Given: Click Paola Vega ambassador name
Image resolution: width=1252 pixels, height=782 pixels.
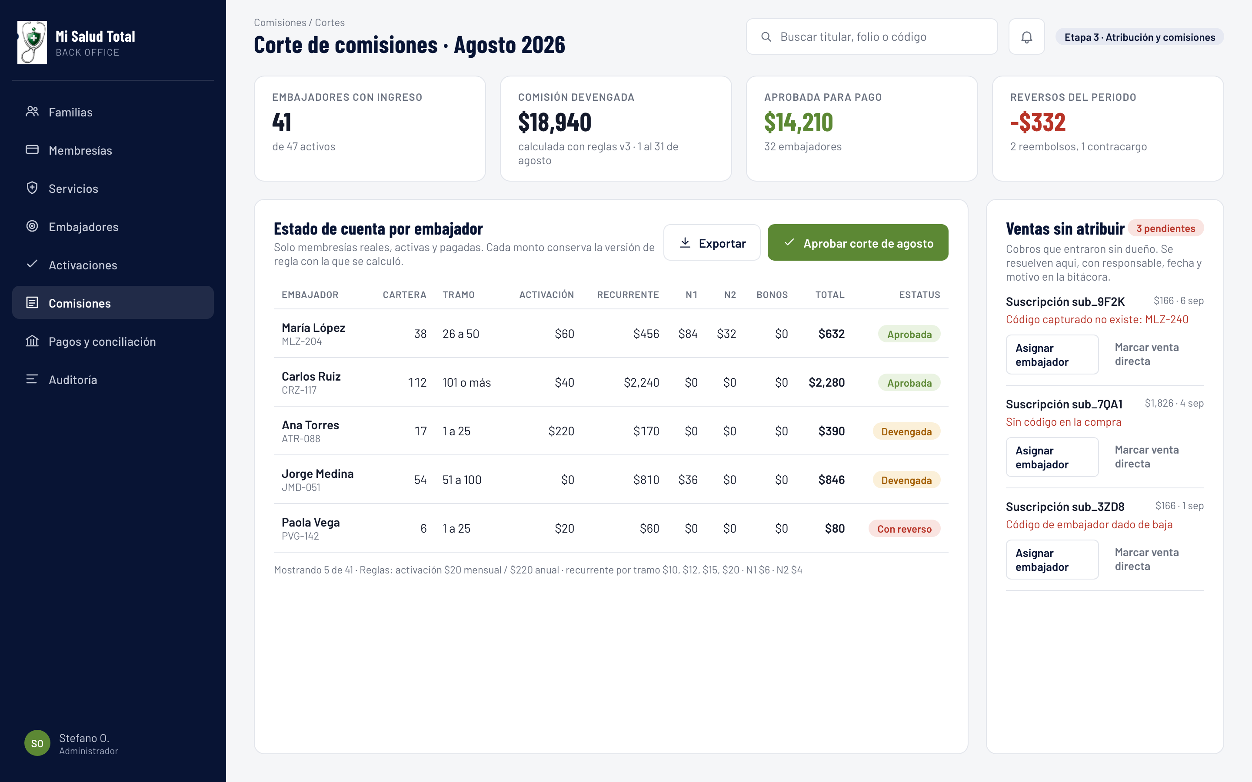Looking at the screenshot, I should (310, 522).
